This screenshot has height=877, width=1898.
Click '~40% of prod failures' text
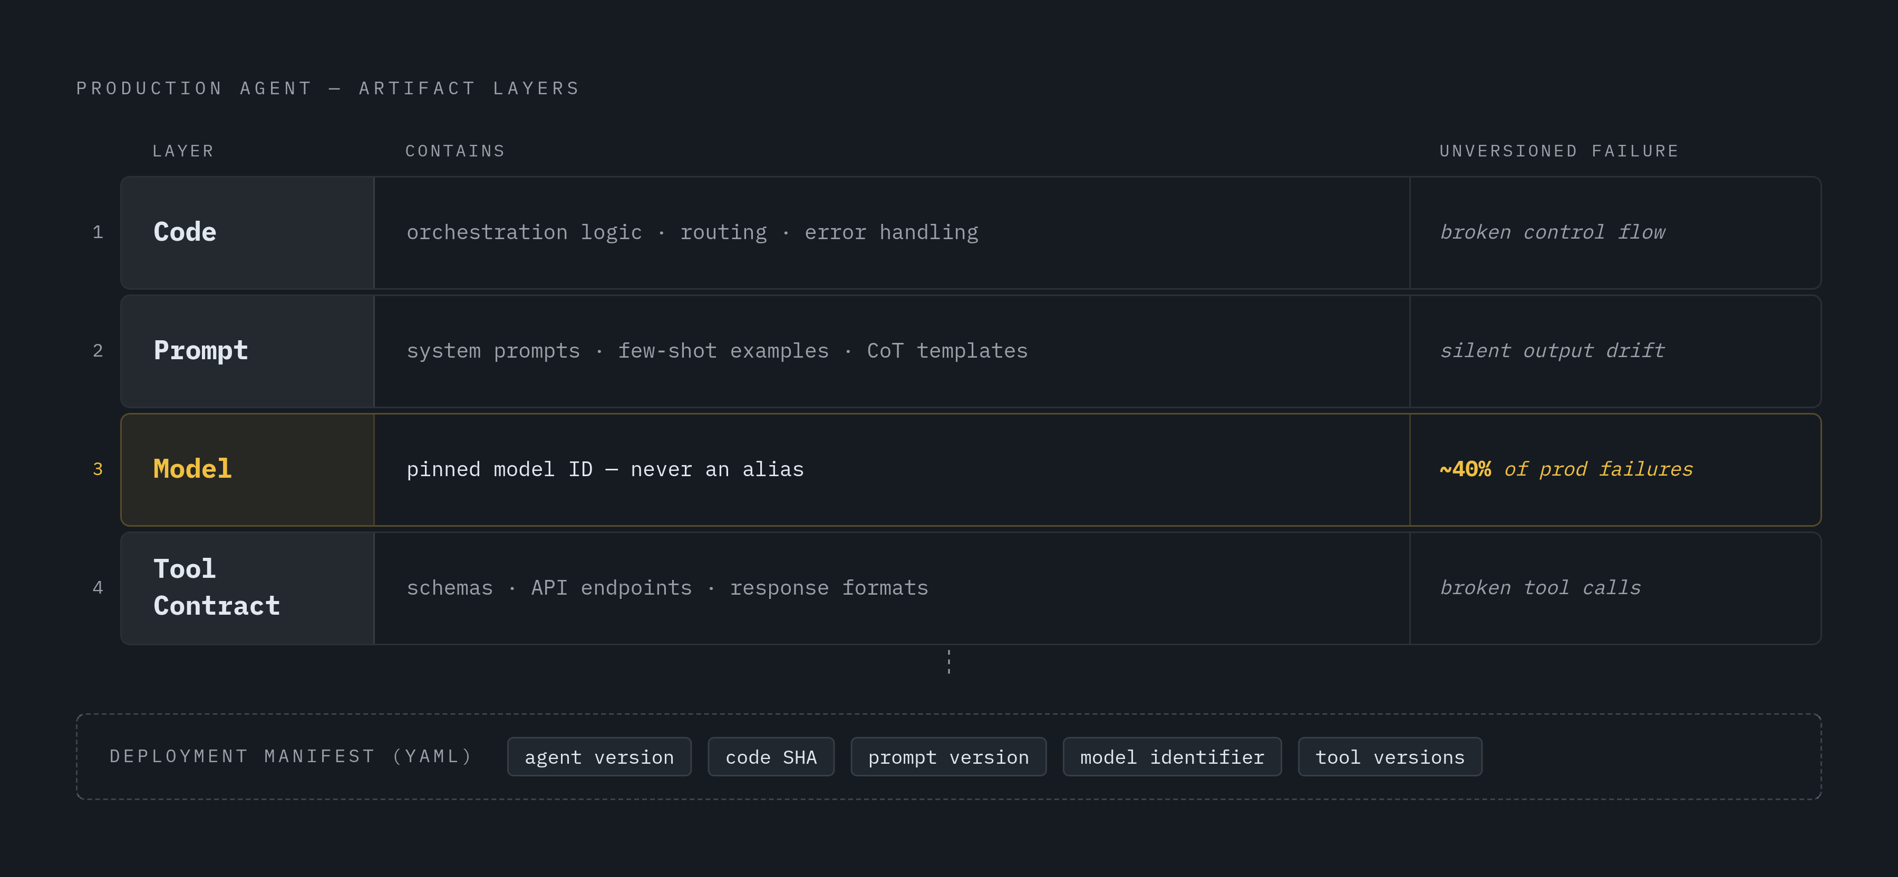point(1566,470)
